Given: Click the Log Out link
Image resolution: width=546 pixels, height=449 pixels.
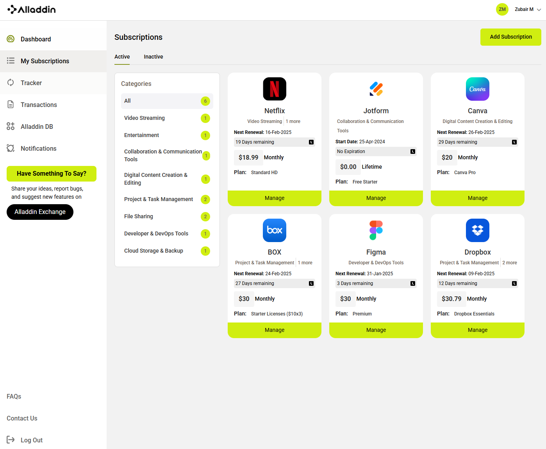Looking at the screenshot, I should point(32,440).
